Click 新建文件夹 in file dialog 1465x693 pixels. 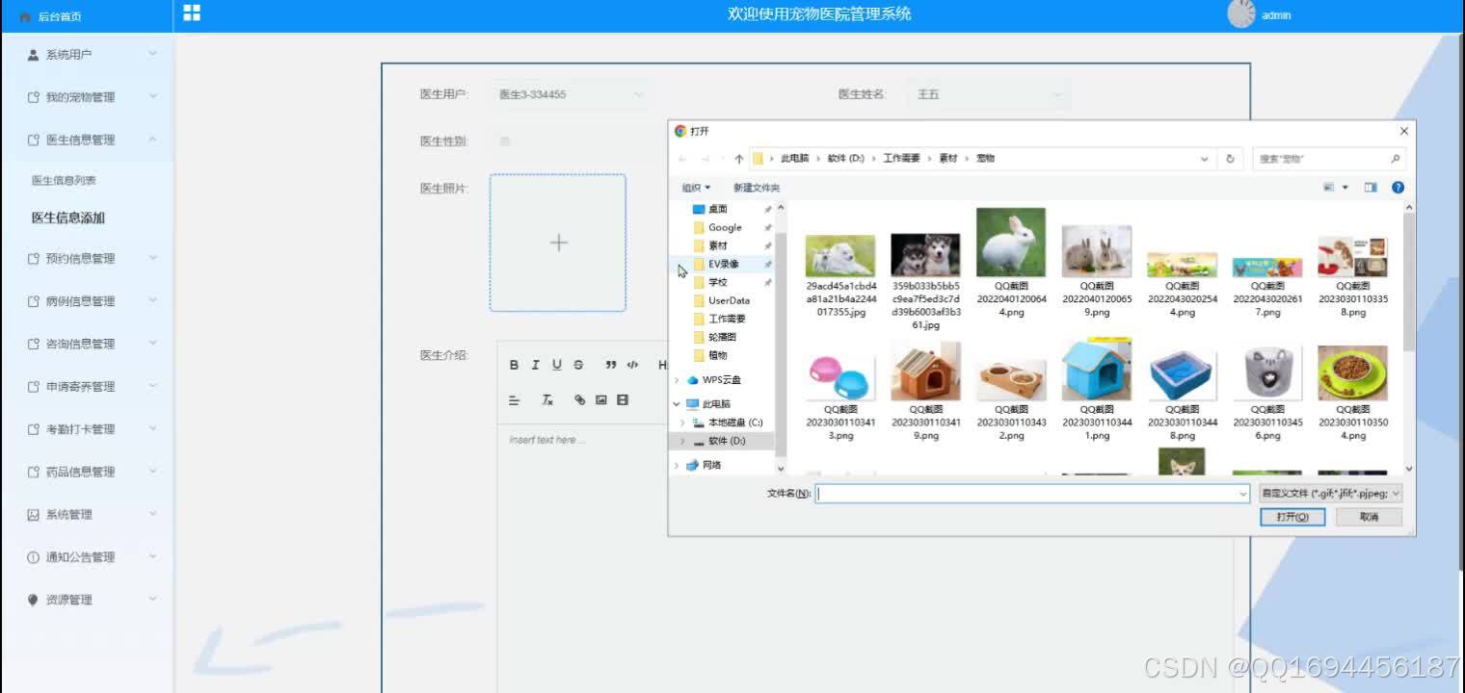coord(757,188)
